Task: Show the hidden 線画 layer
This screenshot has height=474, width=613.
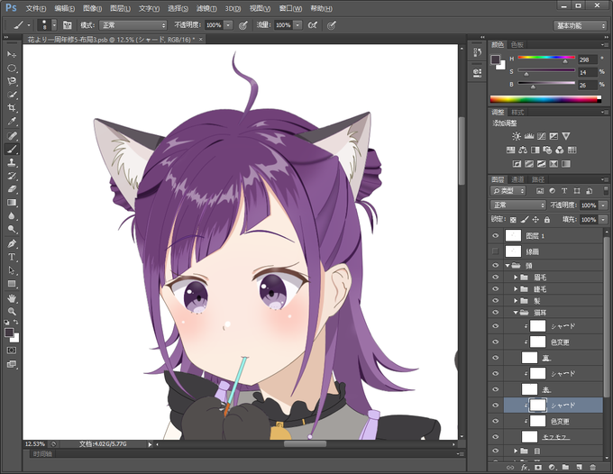Action: pyautogui.click(x=495, y=251)
